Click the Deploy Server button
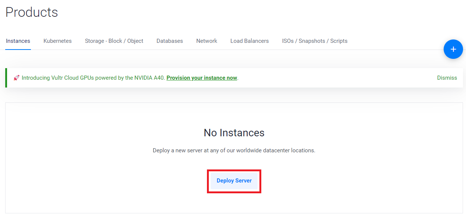 [234, 181]
